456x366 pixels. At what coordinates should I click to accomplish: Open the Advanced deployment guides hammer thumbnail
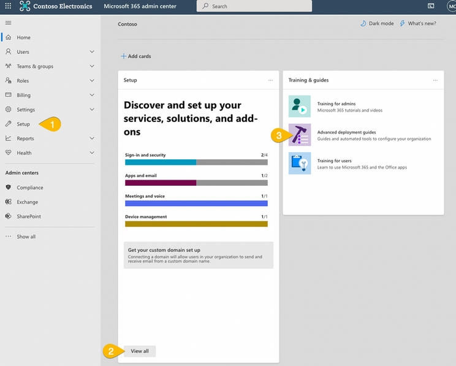300,135
